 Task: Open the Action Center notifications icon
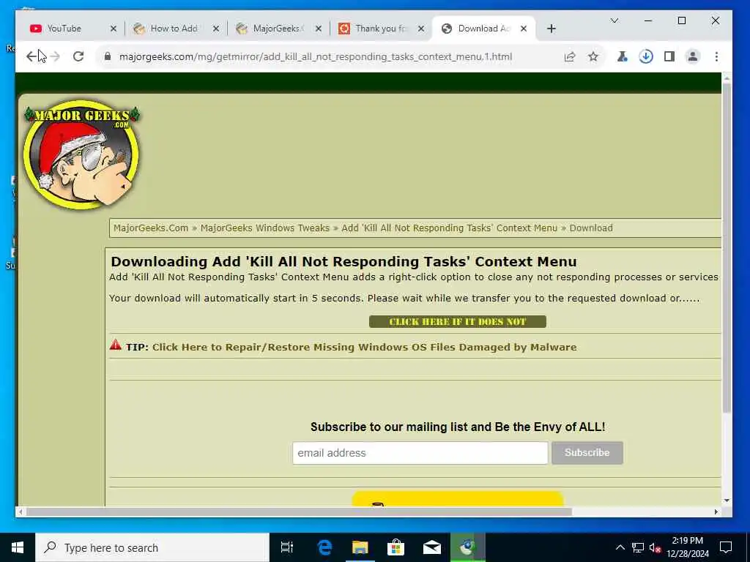coord(726,547)
